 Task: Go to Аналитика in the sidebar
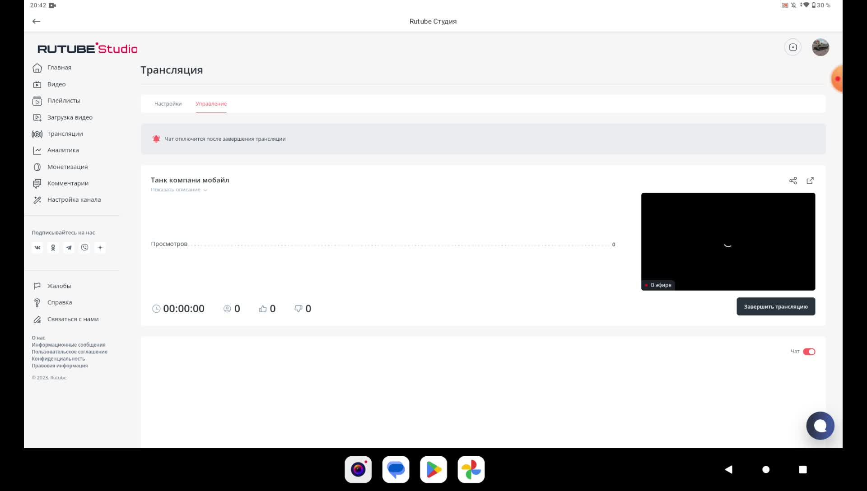(x=63, y=150)
